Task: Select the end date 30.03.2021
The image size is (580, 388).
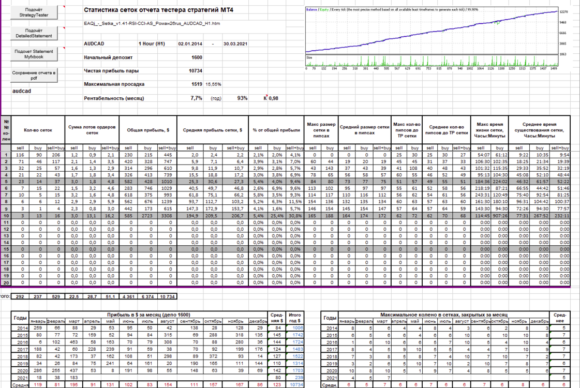Action: coord(235,43)
